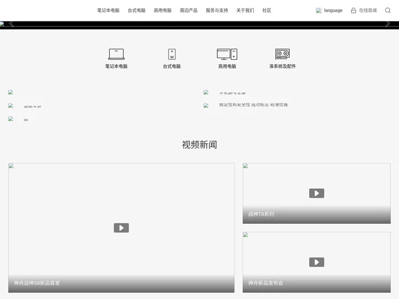Click the graphics card accessories icon
The height and width of the screenshot is (299, 399).
(283, 54)
